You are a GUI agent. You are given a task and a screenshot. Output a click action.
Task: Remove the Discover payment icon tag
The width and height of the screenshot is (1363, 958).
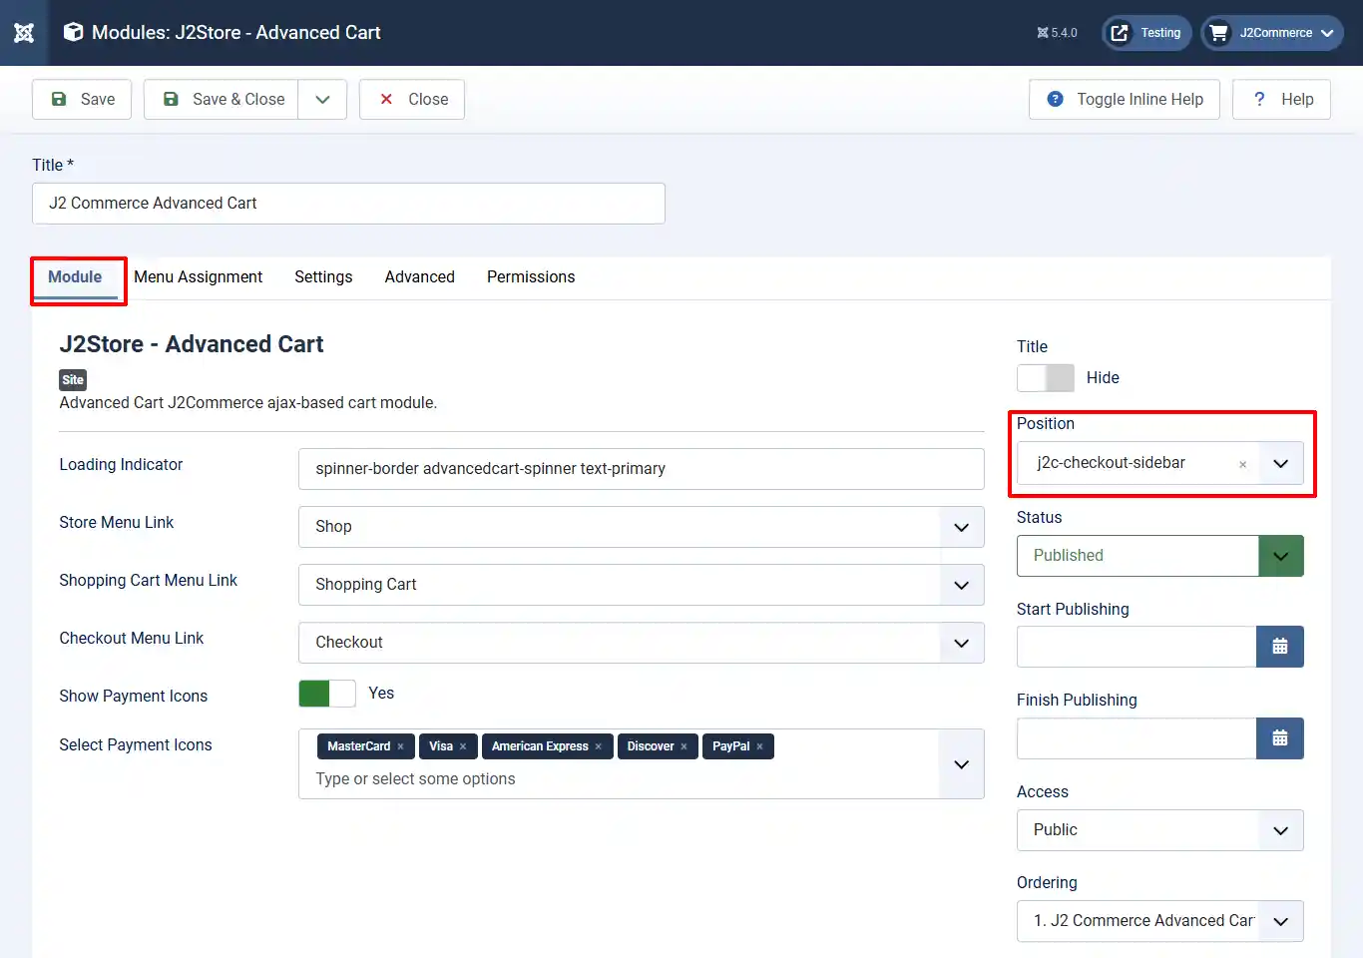[684, 746]
